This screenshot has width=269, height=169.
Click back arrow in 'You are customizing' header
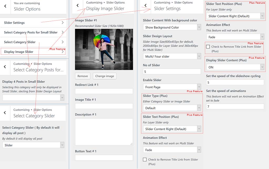5,6
